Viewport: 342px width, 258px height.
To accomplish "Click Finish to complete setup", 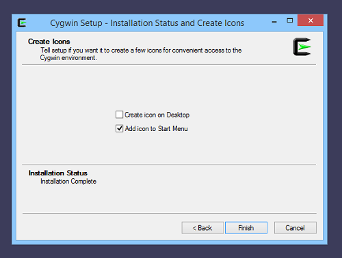I will coord(246,228).
